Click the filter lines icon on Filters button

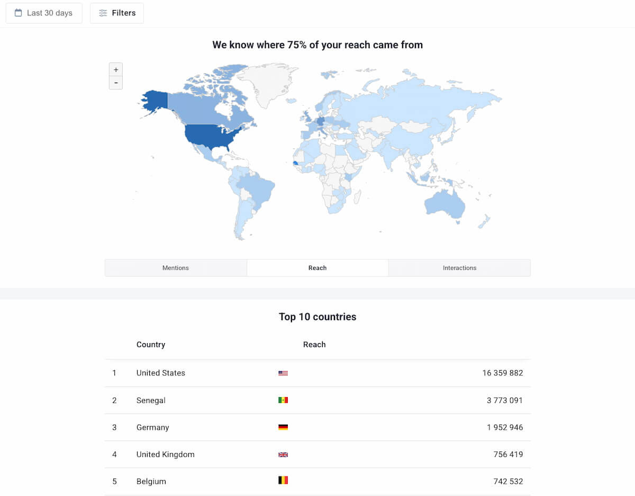(x=103, y=13)
